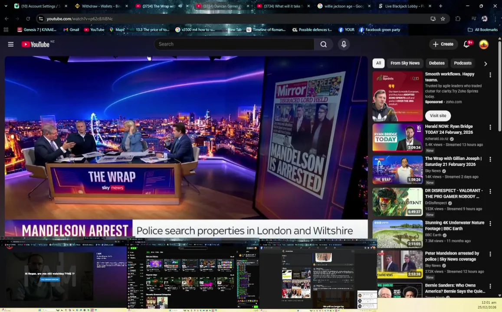Viewport: 502px width, 312px height.
Task: Open options menu for DR DISRESPECT video
Action: tap(490, 191)
